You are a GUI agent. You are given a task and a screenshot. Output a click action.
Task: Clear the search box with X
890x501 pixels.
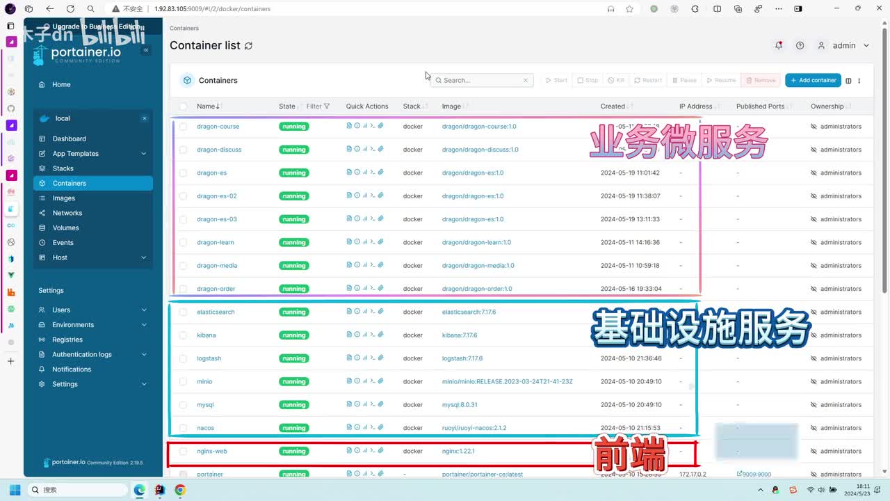click(526, 81)
